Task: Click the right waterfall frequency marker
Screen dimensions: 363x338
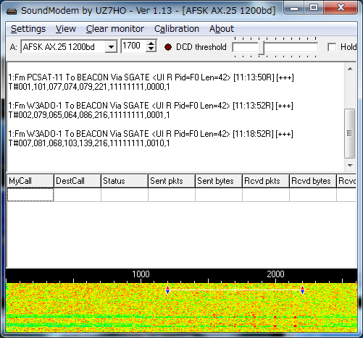Action: pos(302,290)
